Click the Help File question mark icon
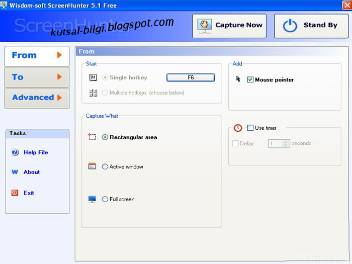352x264 pixels. click(15, 152)
